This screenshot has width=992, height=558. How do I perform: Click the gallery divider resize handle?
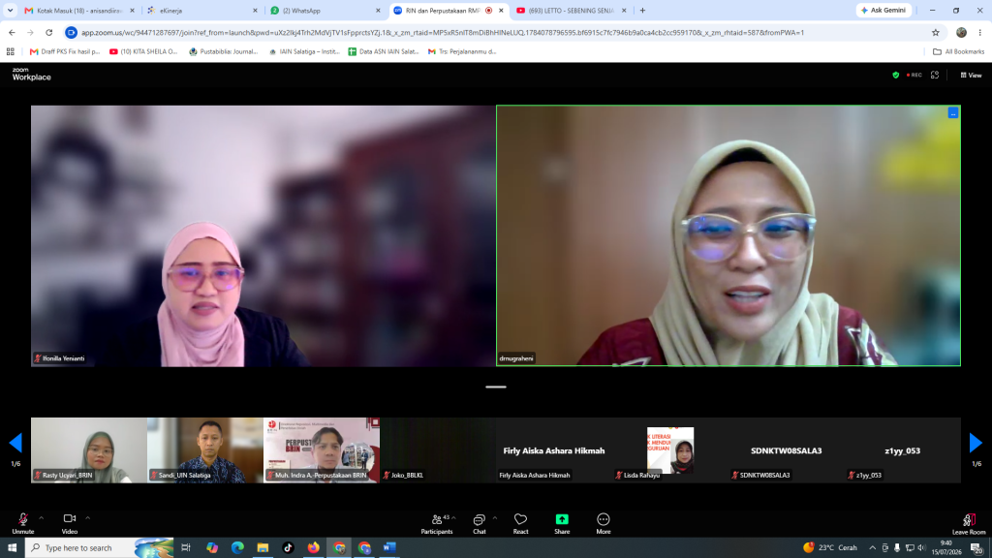click(x=496, y=387)
